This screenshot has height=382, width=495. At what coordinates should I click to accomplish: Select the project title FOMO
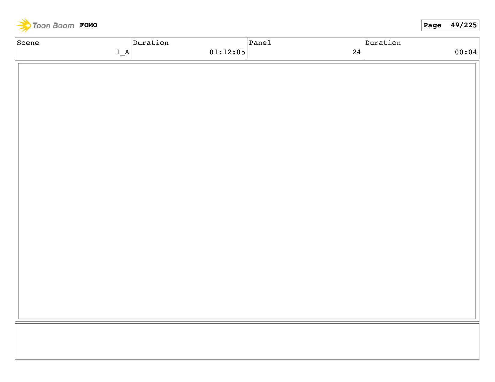[x=88, y=25]
